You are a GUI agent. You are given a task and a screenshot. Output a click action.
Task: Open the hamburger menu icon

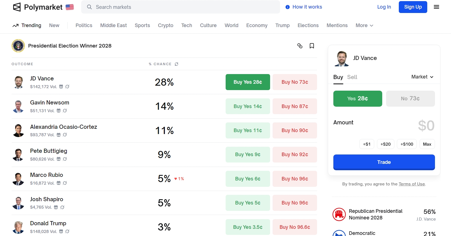[x=436, y=7]
